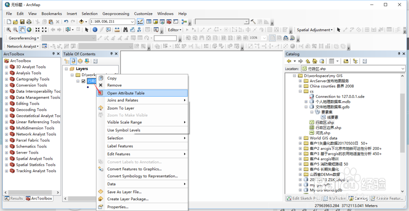Open the Spatial Adjustment dropdown menu
409x211 pixels.
(315, 30)
